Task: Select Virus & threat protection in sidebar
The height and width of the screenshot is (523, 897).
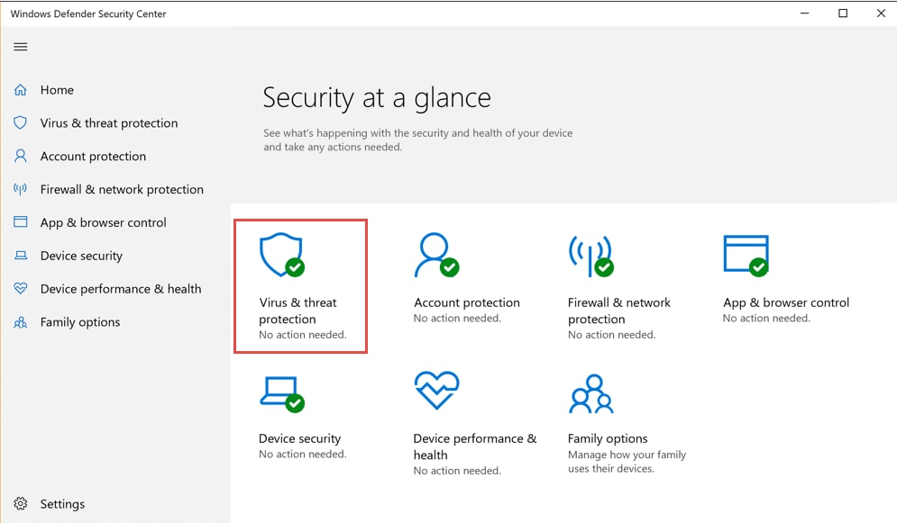Action: (108, 123)
